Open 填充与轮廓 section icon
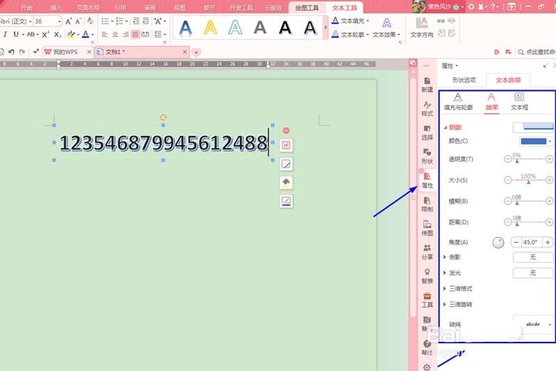Screen dimensions: 556x371 point(458,101)
